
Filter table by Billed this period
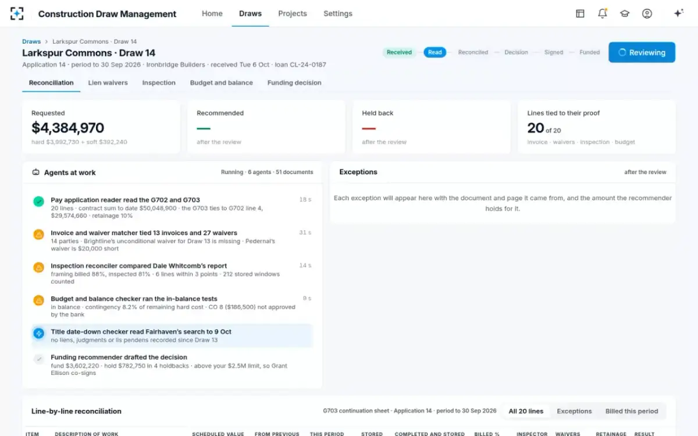click(x=632, y=411)
